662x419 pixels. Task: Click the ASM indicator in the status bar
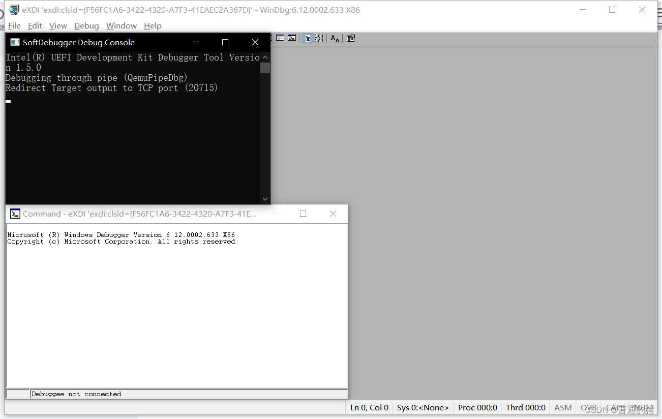point(562,407)
